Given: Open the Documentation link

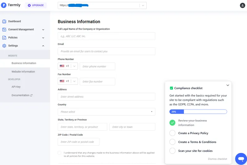Looking at the screenshot, I should coord(20,95).
